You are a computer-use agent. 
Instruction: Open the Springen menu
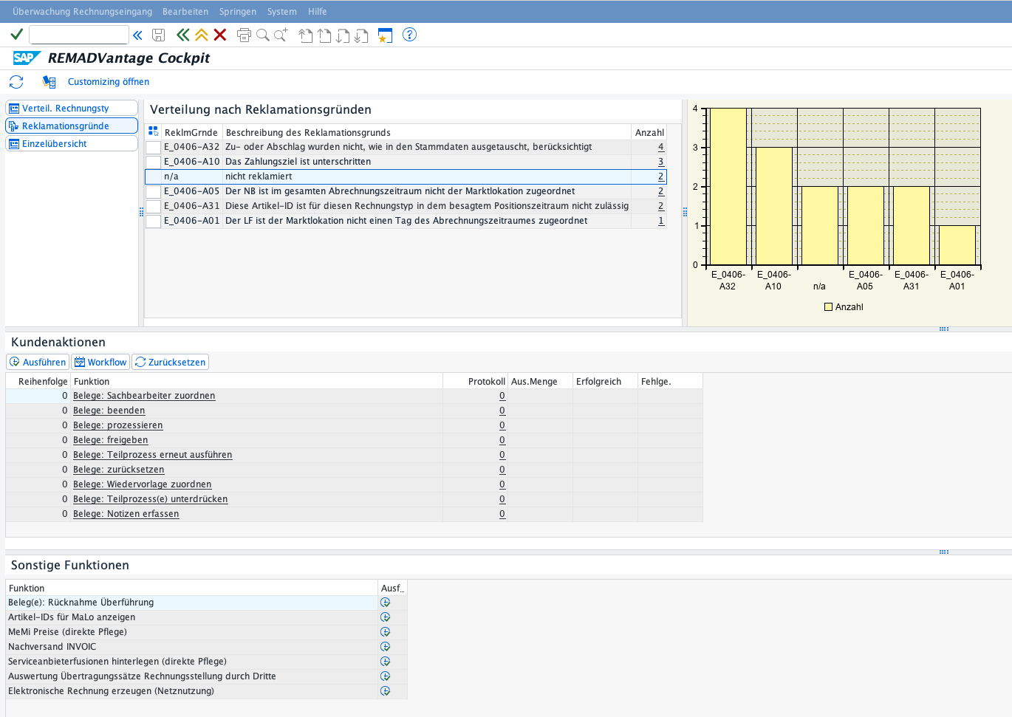pyautogui.click(x=237, y=12)
